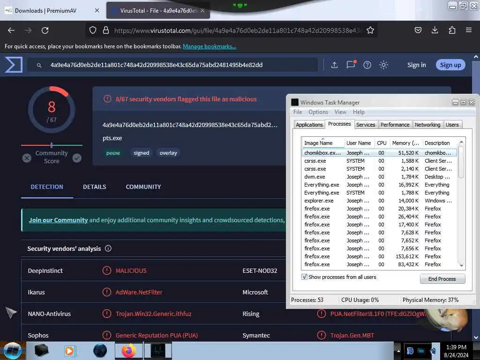
Task: Switch to Performance tab in Task Manager
Action: point(395,125)
